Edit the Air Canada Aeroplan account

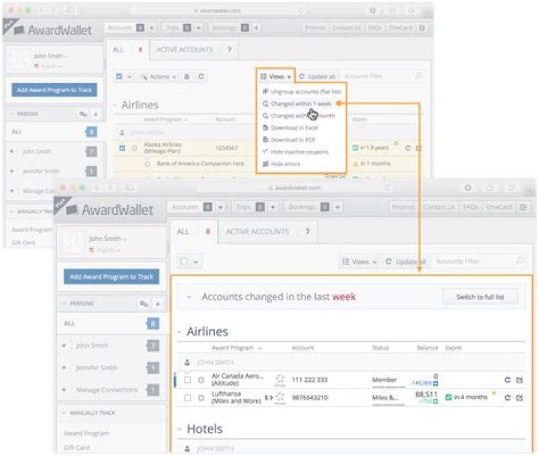pos(520,380)
